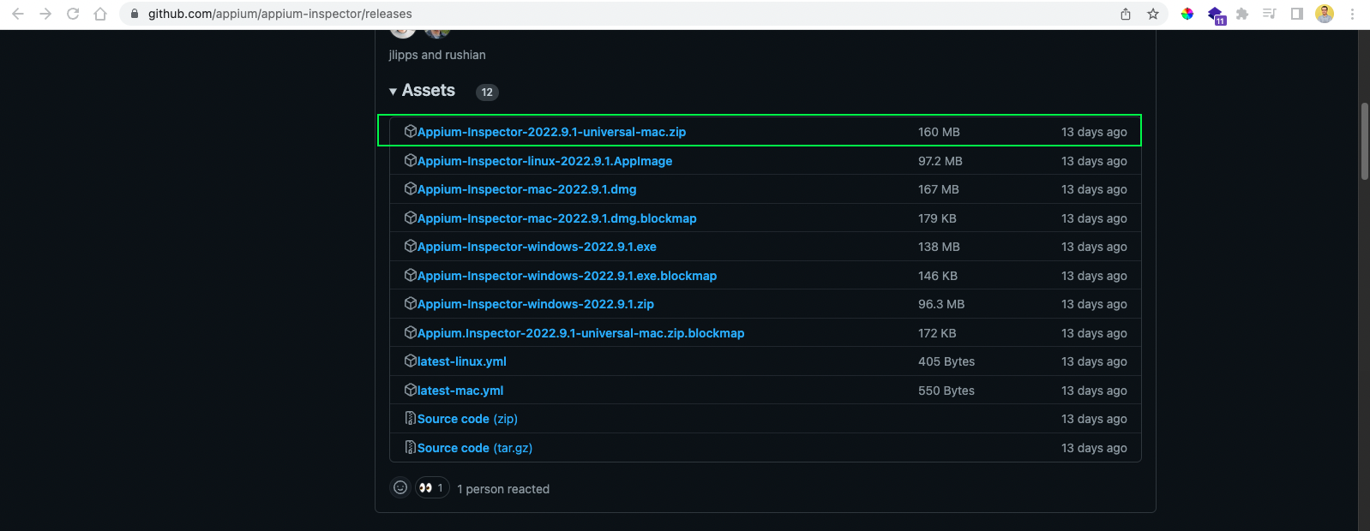This screenshot has width=1370, height=531.
Task: Open the Extensions puzzle piece icon
Action: coord(1242,14)
